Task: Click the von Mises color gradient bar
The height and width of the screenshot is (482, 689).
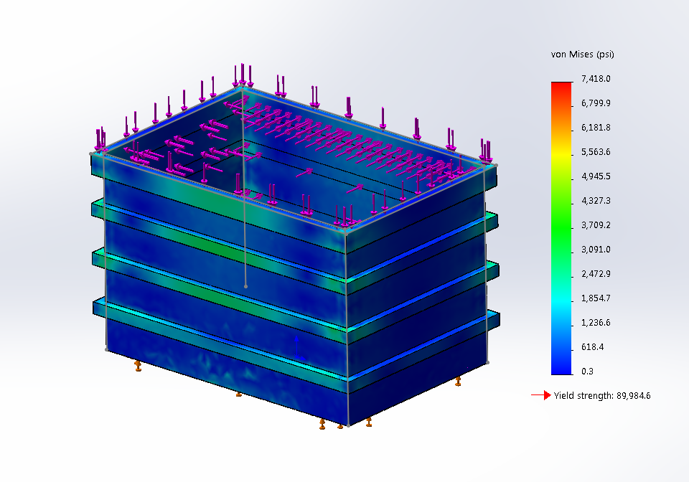Action: 561,228
